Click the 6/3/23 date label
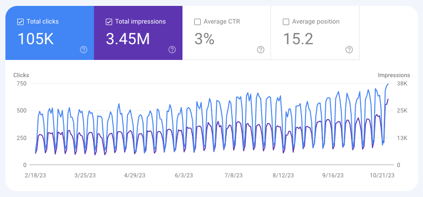The image size is (423, 197). point(184,175)
